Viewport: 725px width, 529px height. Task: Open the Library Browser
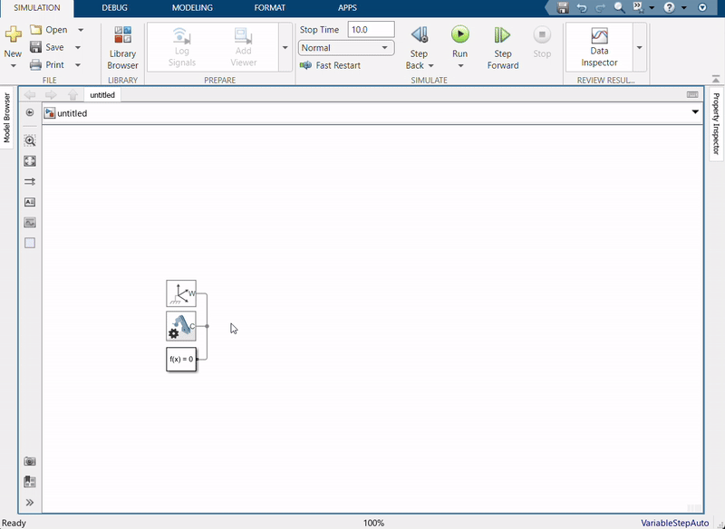tap(122, 47)
